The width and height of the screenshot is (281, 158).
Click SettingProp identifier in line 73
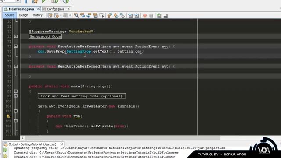pyautogui.click(x=79, y=51)
